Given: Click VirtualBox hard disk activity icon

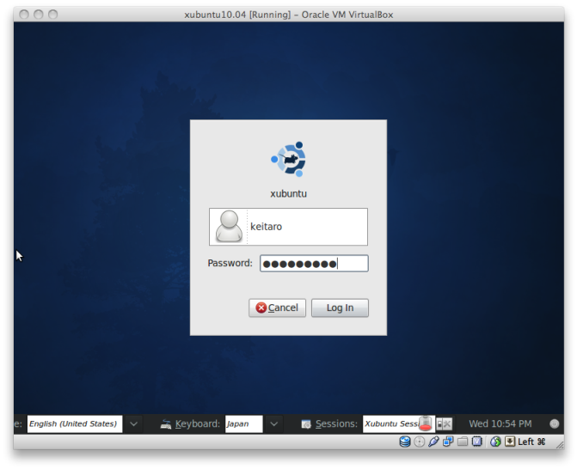Looking at the screenshot, I should click(x=405, y=442).
